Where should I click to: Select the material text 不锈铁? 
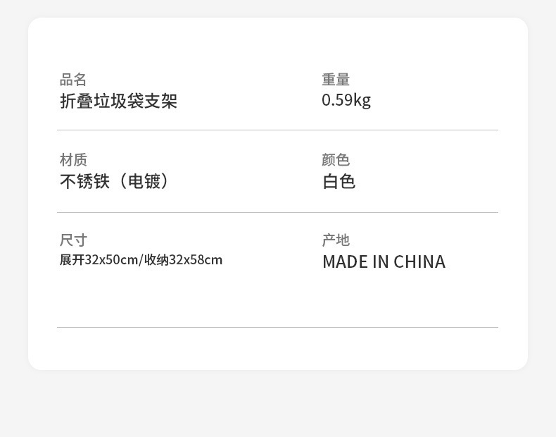pyautogui.click(x=84, y=182)
